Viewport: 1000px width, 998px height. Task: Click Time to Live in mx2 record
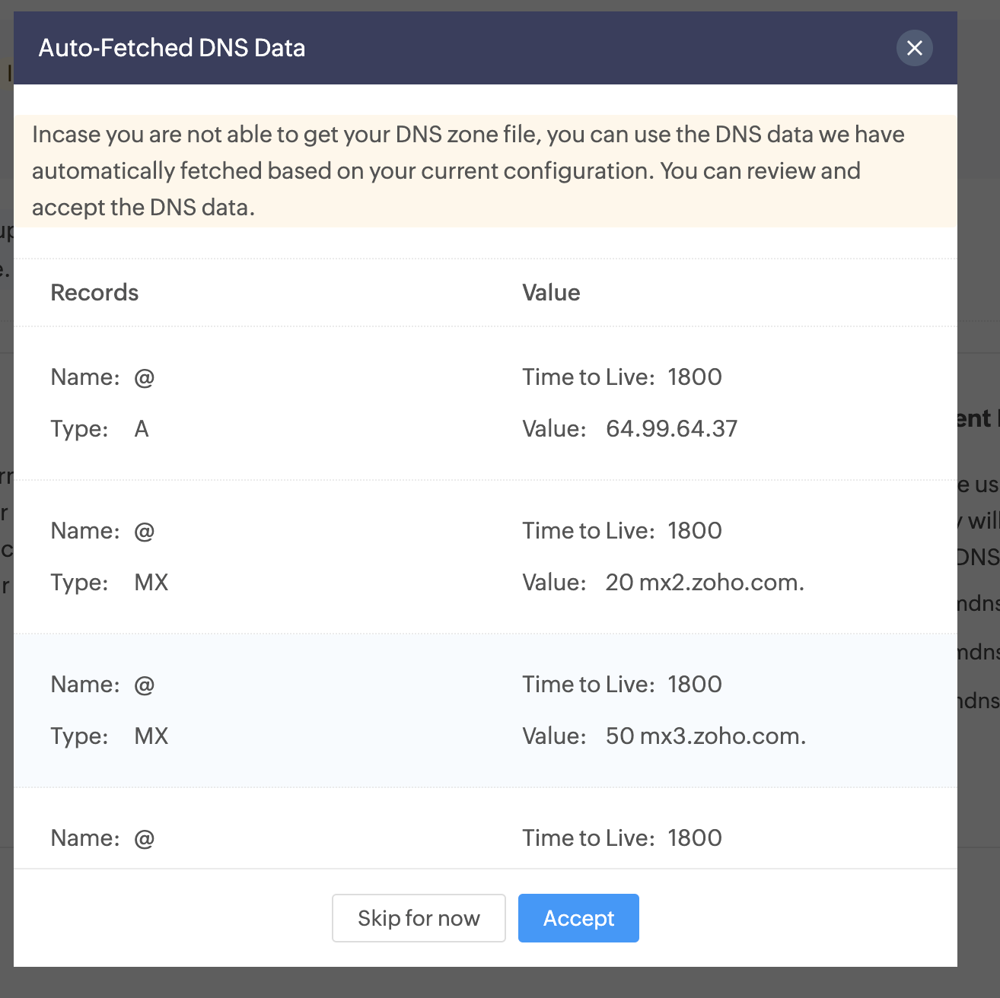click(x=622, y=530)
